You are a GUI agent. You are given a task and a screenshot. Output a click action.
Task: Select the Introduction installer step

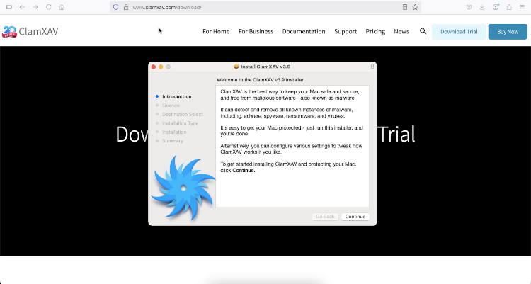pyautogui.click(x=177, y=96)
